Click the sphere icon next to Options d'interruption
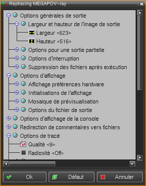This screenshot has height=186, width=146. (23, 58)
